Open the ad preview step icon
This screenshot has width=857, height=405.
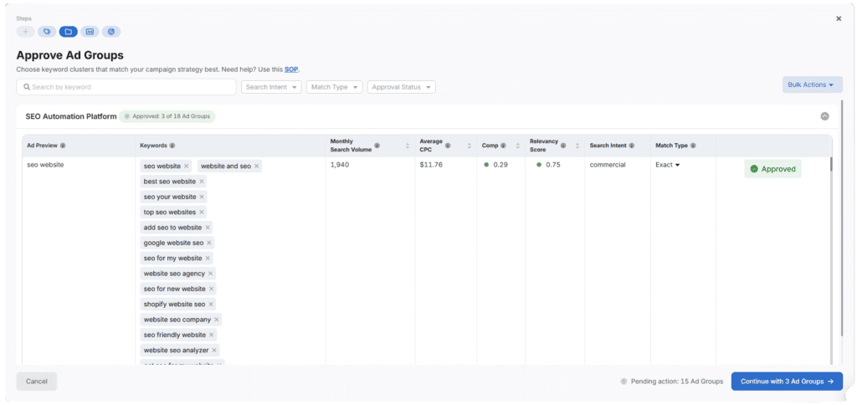[90, 32]
